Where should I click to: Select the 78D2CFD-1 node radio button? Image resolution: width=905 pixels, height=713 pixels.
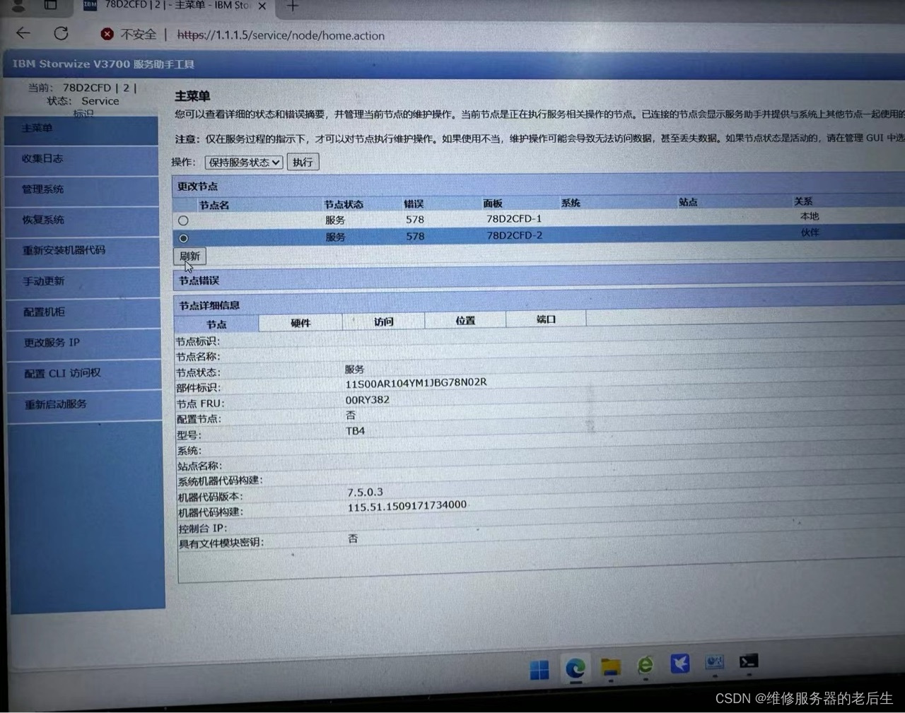coord(183,221)
